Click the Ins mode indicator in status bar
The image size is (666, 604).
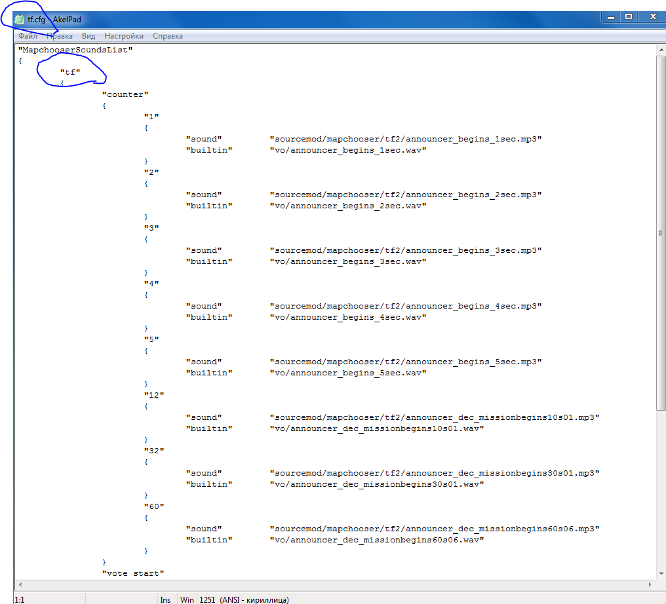165,599
